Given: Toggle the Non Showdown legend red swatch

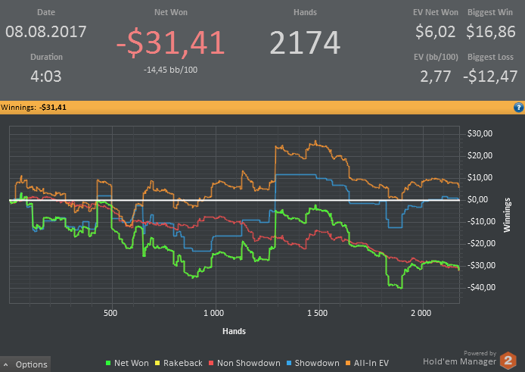Looking at the screenshot, I should click(211, 363).
